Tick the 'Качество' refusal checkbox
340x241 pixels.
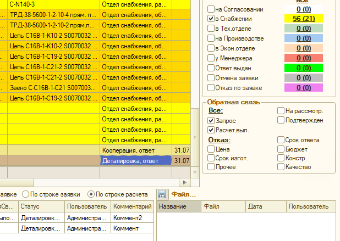281,167
